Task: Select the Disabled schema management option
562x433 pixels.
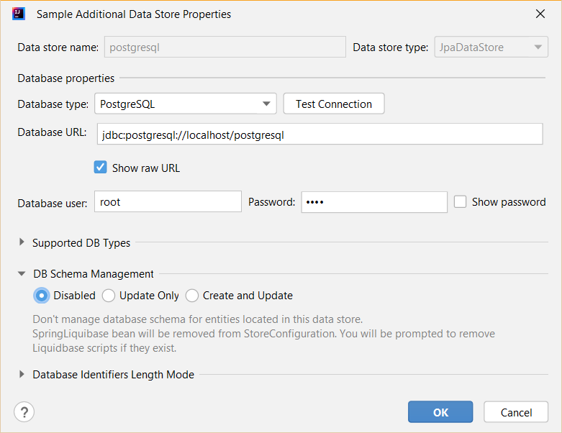Action: [41, 296]
